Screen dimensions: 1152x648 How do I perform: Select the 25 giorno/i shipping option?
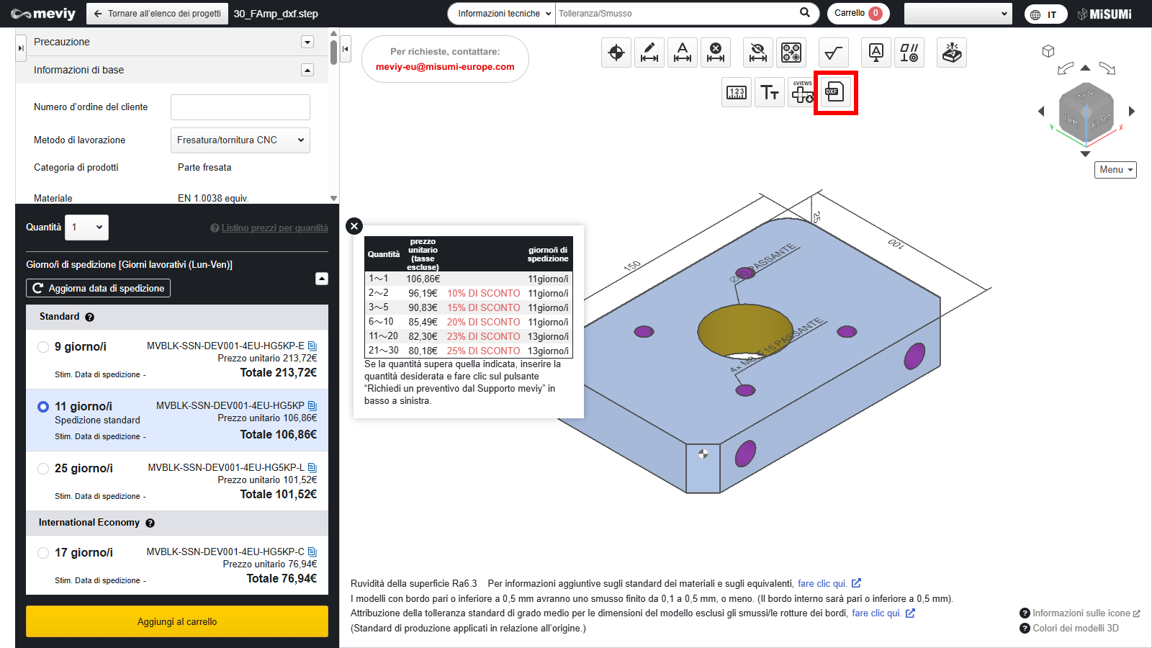click(43, 469)
